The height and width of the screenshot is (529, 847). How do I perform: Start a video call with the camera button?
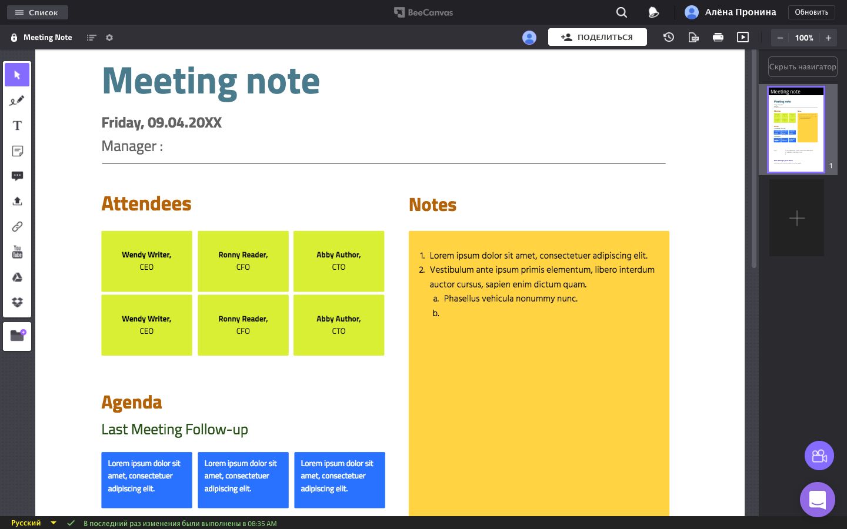coord(819,456)
